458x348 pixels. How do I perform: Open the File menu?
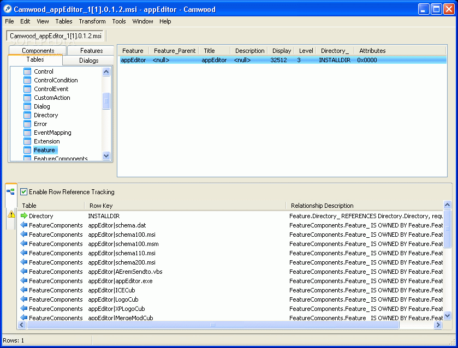[x=9, y=21]
